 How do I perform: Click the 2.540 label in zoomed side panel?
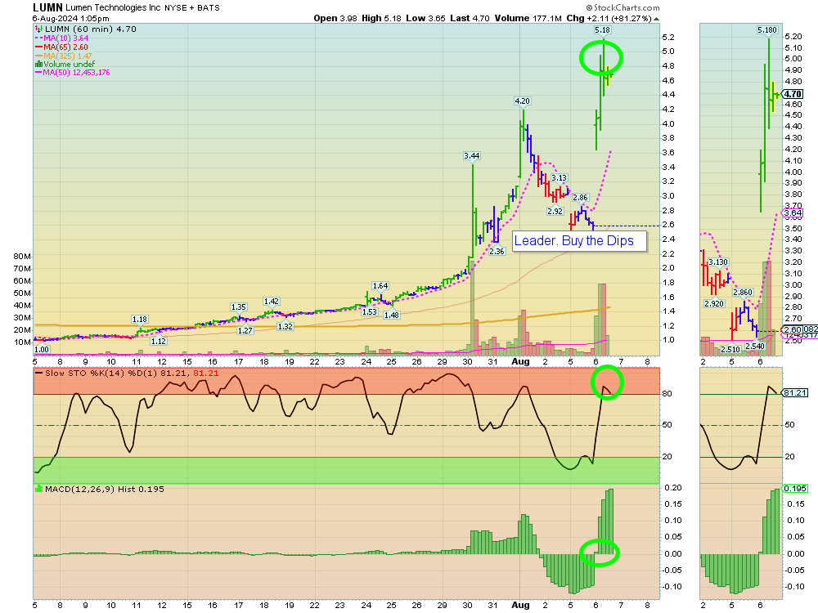click(755, 346)
